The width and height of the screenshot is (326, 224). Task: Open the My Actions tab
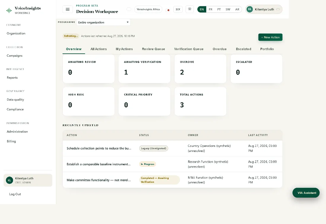[124, 49]
